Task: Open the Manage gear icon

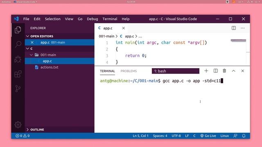Action: tap(18, 125)
